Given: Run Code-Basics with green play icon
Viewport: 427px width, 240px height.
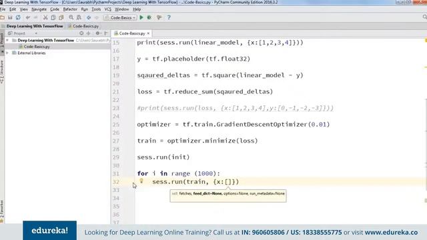Looking at the screenshot, I should (x=141, y=17).
